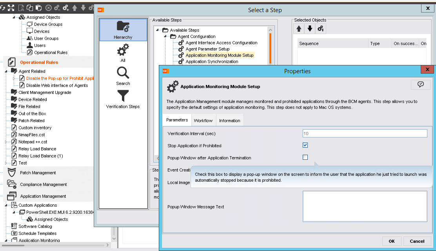This screenshot has height=251, width=436.
Task: Click the copy icon in main toolbar
Action: point(30,7)
